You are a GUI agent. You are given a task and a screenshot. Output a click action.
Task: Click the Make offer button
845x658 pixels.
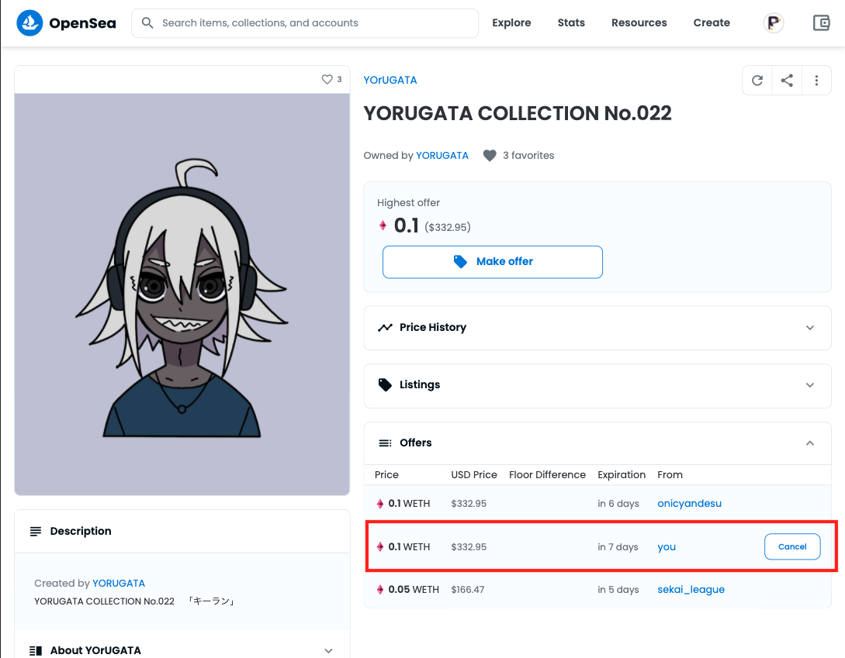coord(493,262)
